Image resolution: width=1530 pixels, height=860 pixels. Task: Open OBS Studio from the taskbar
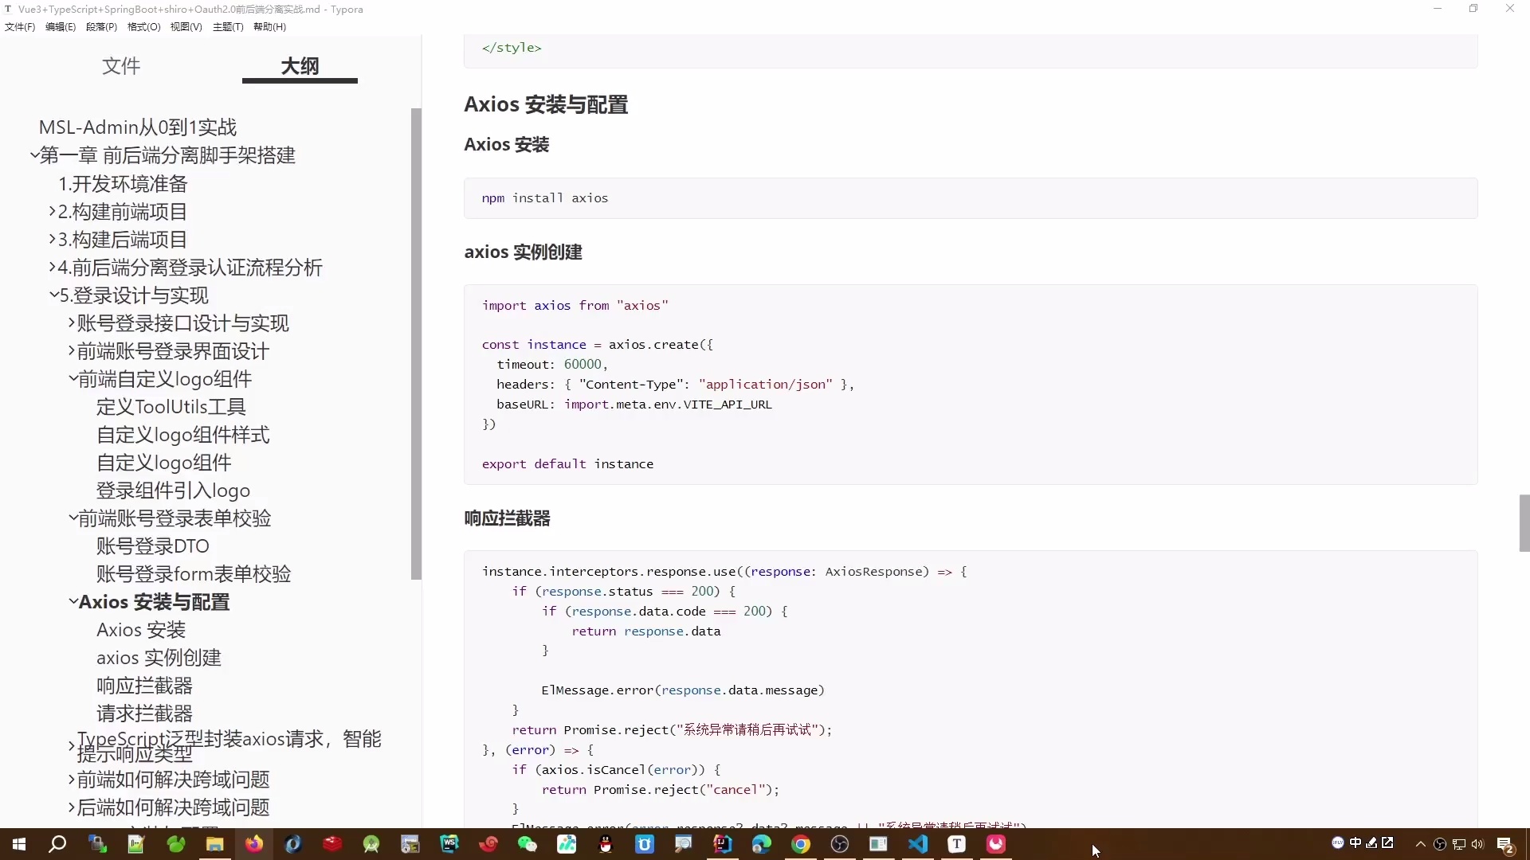point(841,845)
